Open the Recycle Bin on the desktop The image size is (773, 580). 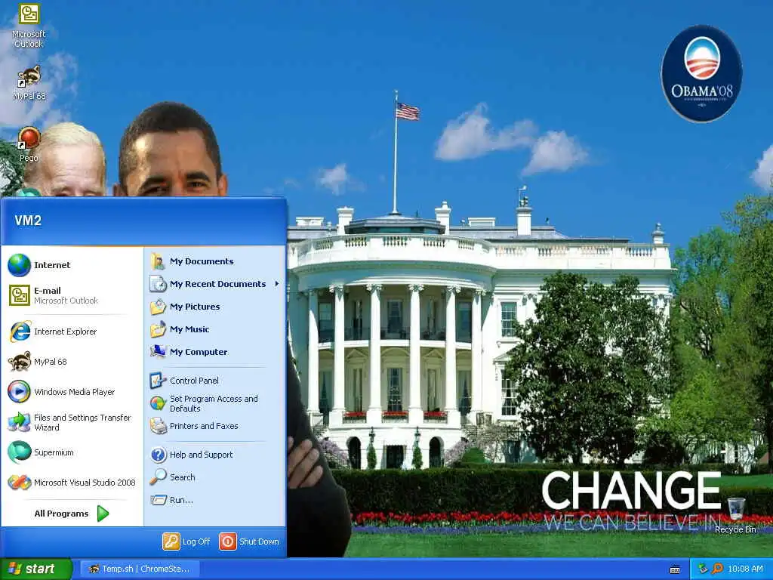click(x=735, y=515)
